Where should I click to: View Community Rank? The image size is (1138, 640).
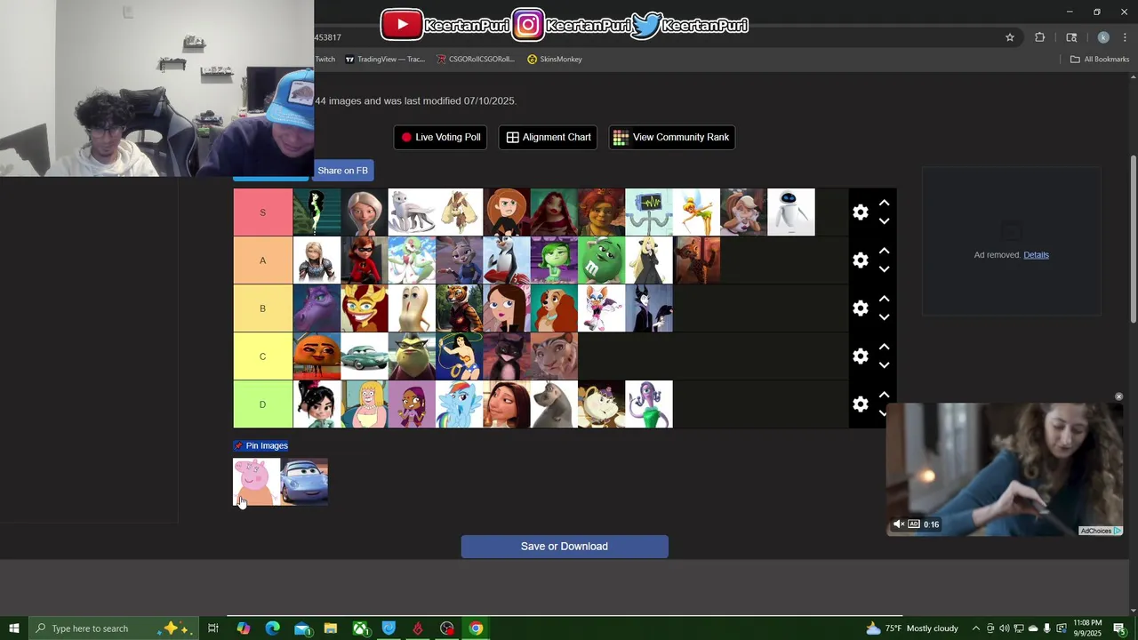click(x=671, y=137)
